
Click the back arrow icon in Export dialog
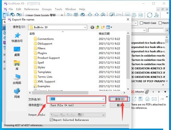pos(92,27)
